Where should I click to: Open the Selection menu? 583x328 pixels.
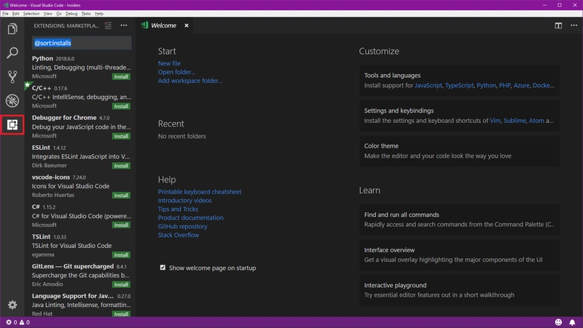31,14
